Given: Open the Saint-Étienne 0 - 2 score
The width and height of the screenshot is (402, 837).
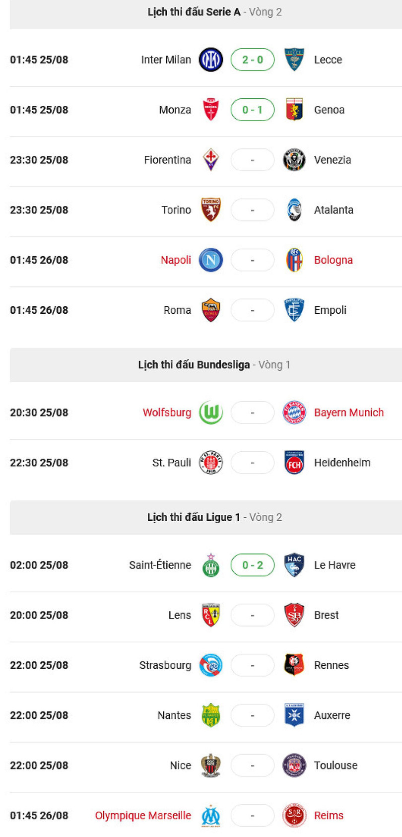Looking at the screenshot, I should 253,565.
